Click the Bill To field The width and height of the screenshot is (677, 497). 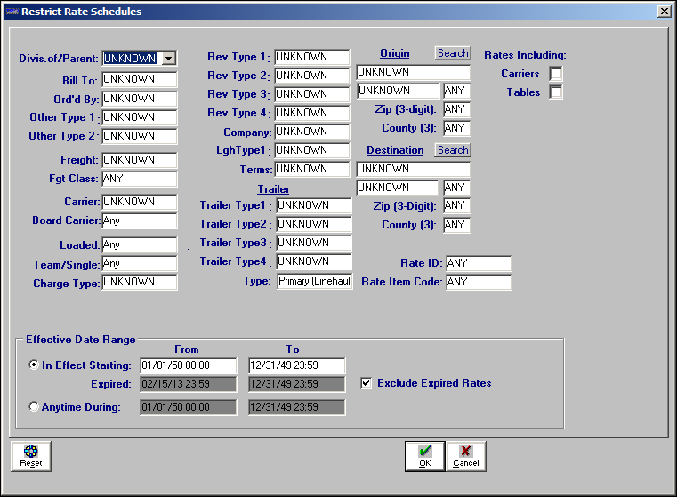pos(140,79)
